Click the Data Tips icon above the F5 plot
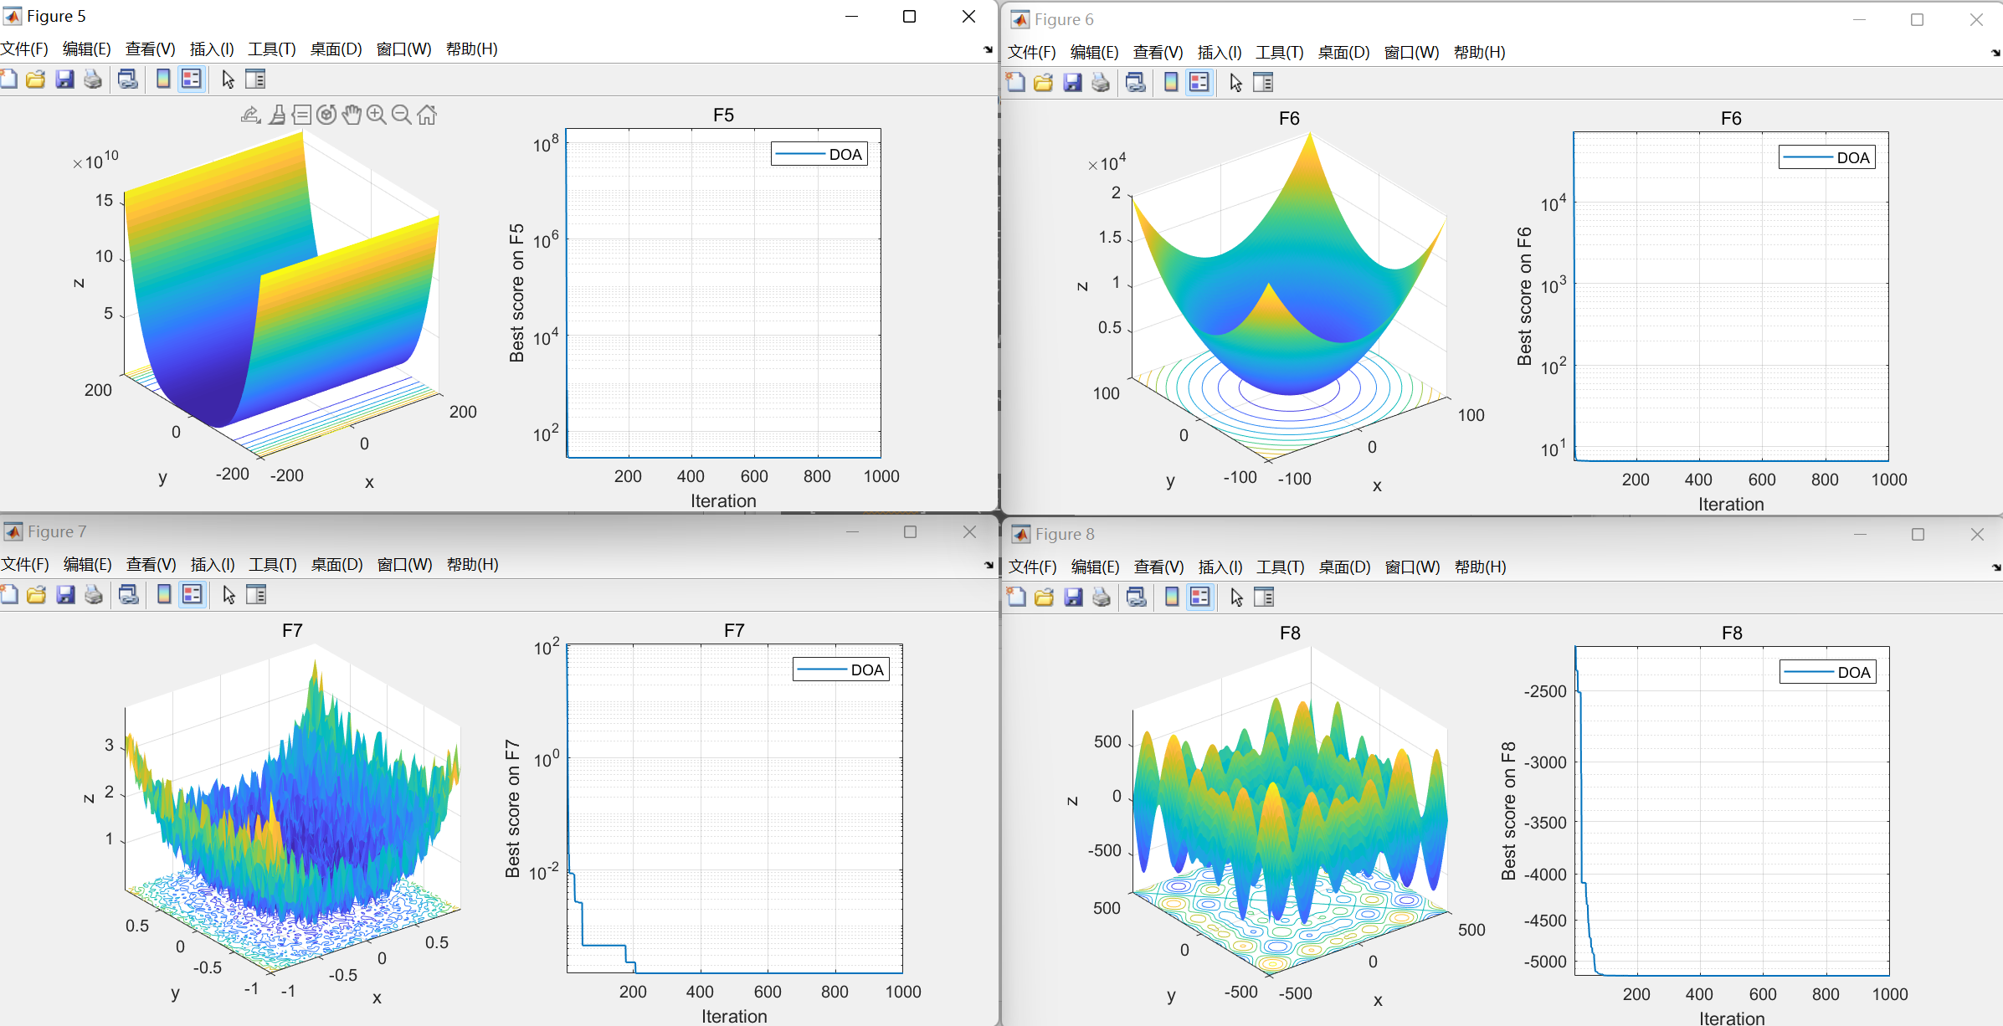Viewport: 2003px width, 1026px height. 302,115
